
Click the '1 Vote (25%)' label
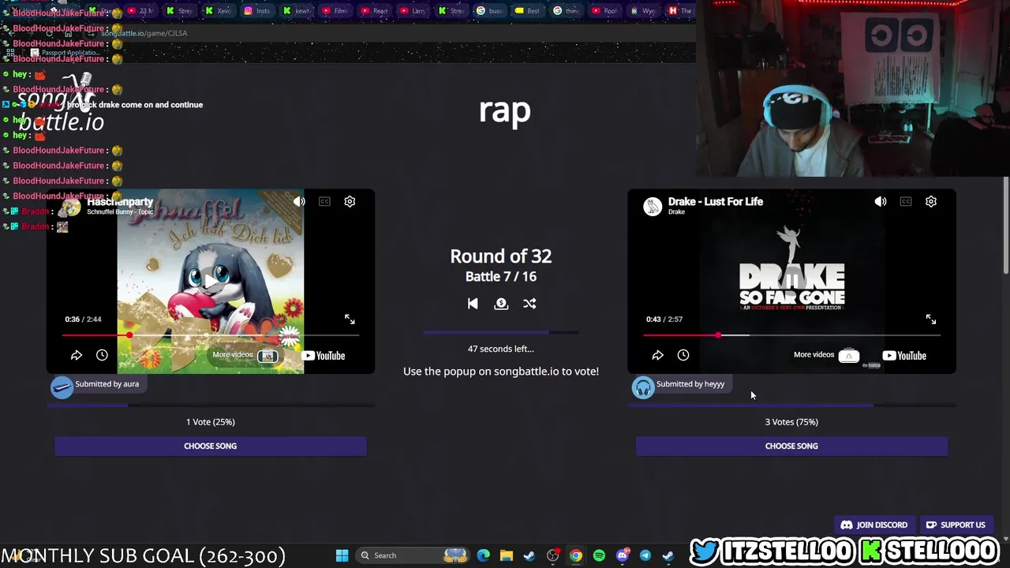211,422
